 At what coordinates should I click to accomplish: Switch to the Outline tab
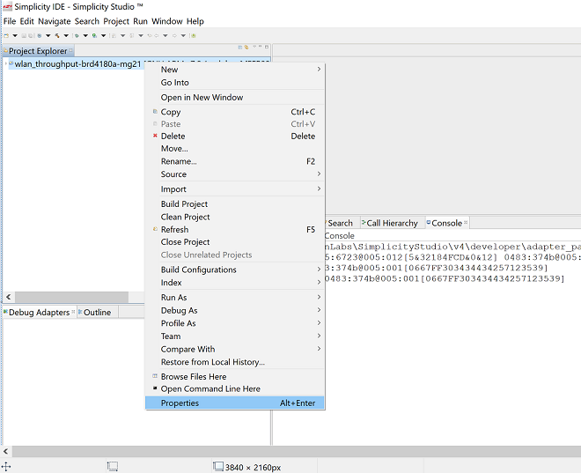97,313
